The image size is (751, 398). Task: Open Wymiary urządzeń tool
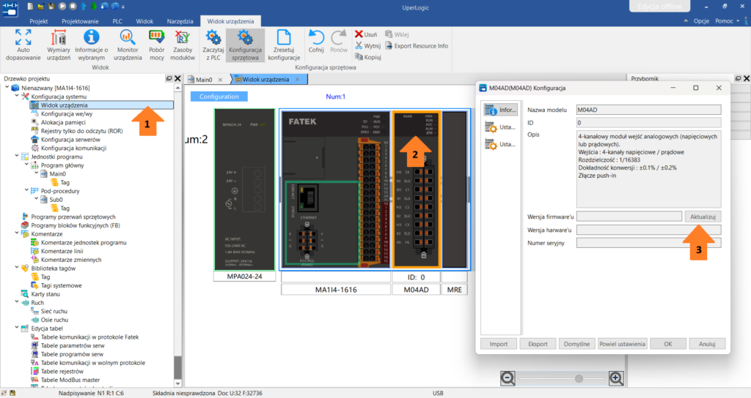59,45
